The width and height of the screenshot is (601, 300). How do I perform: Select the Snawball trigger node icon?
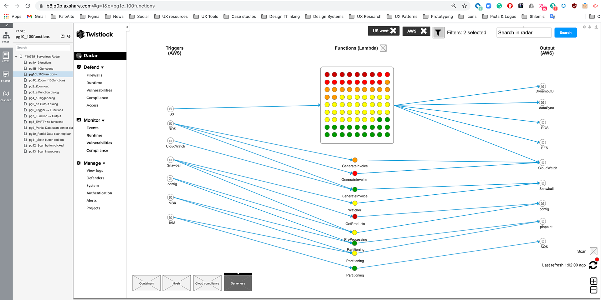pos(170,160)
